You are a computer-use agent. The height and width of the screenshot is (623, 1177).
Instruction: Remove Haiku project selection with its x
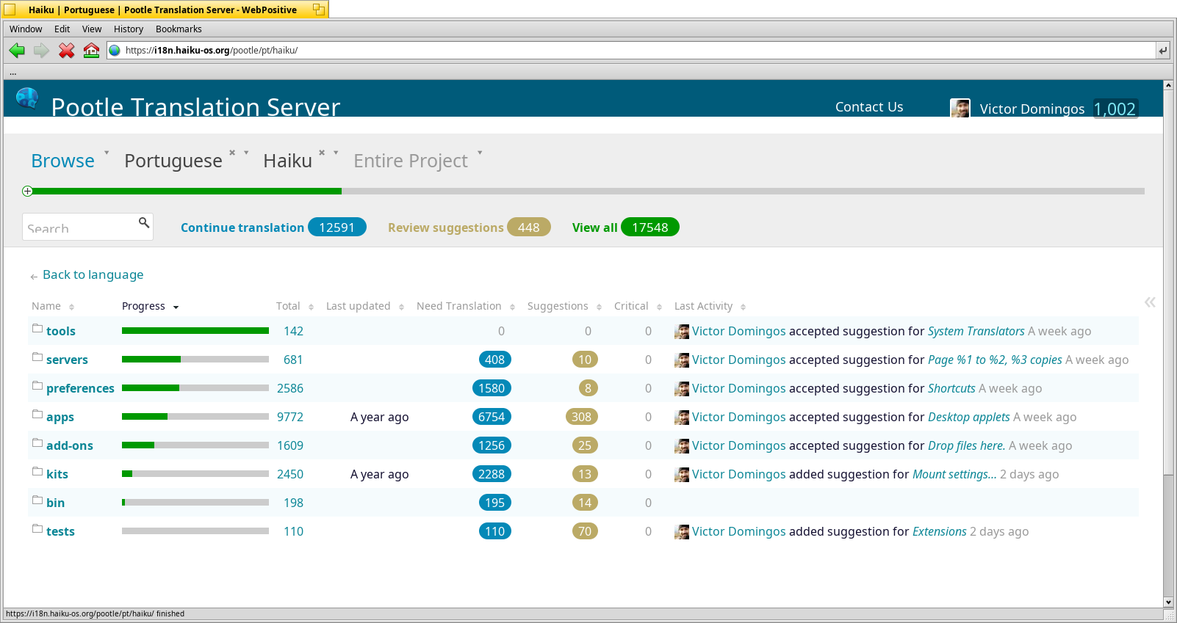(x=322, y=153)
